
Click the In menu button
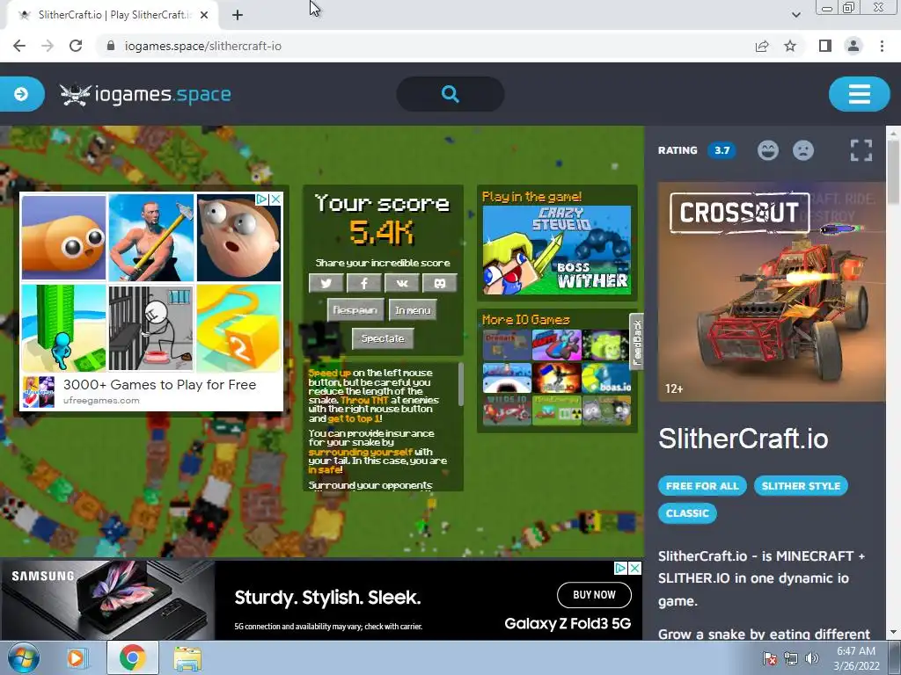[413, 310]
